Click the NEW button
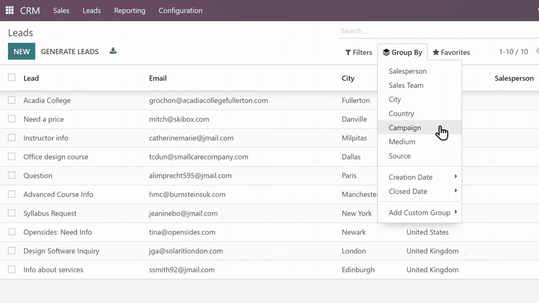539x303 pixels. [21, 51]
